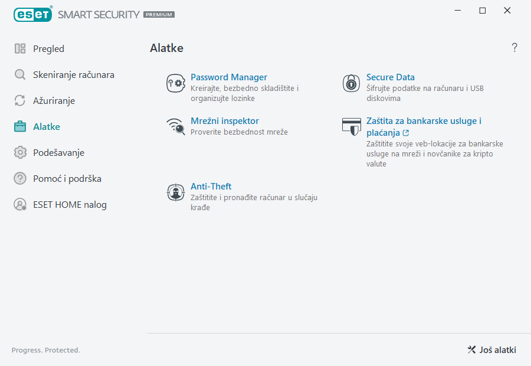Open Secure Data padlock icon

click(351, 83)
